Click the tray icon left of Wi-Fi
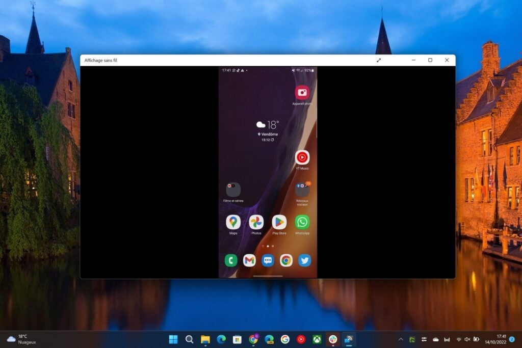The image size is (522, 348). tap(447, 339)
